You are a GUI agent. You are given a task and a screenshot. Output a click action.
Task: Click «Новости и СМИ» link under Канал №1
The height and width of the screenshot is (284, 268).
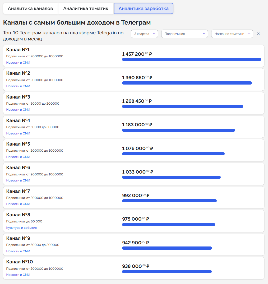18,63
